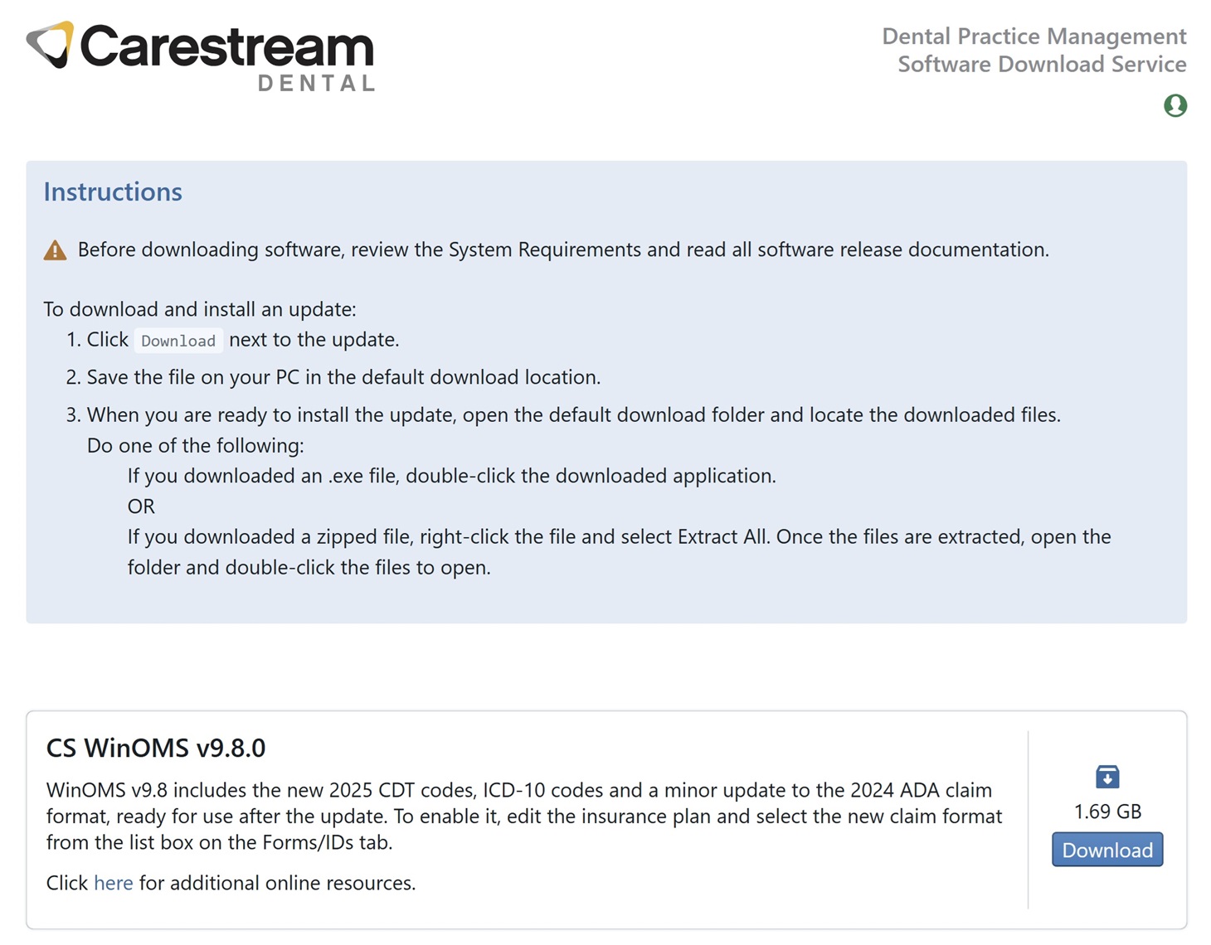Click the zipped file Extract All instruction
1211x945 pixels.
point(618,537)
